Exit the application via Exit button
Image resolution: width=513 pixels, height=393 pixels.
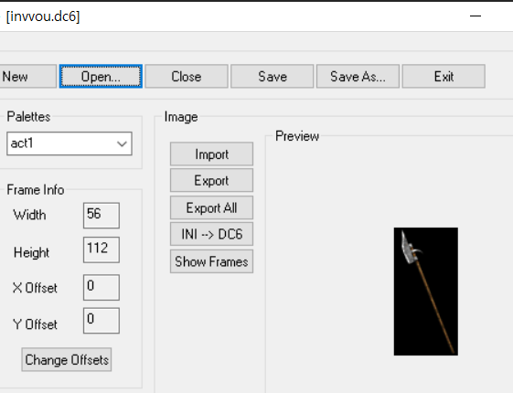[x=444, y=77]
